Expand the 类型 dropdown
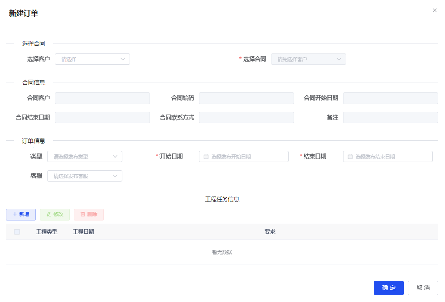This screenshot has width=445, height=302. pos(85,157)
